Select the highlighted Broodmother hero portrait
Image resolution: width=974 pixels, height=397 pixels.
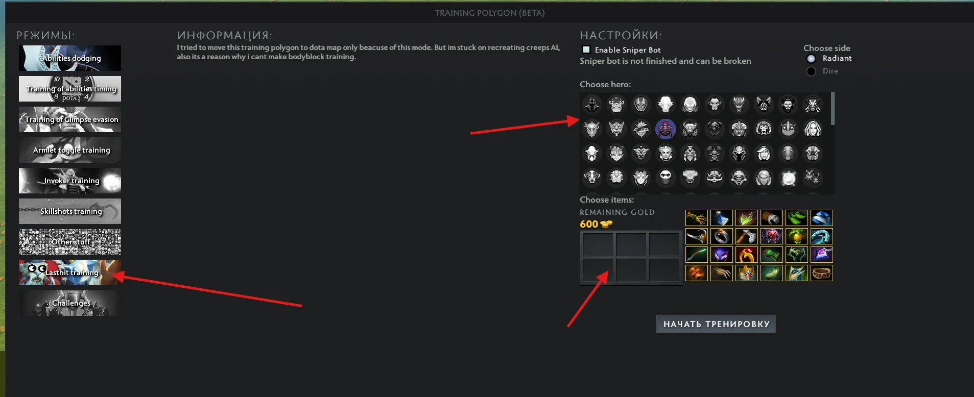pyautogui.click(x=666, y=129)
